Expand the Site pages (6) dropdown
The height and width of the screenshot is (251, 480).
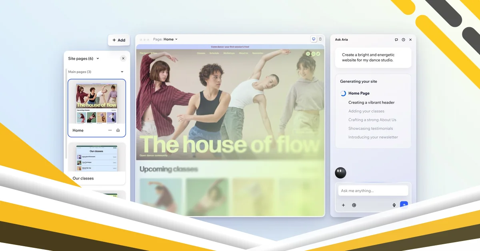98,58
